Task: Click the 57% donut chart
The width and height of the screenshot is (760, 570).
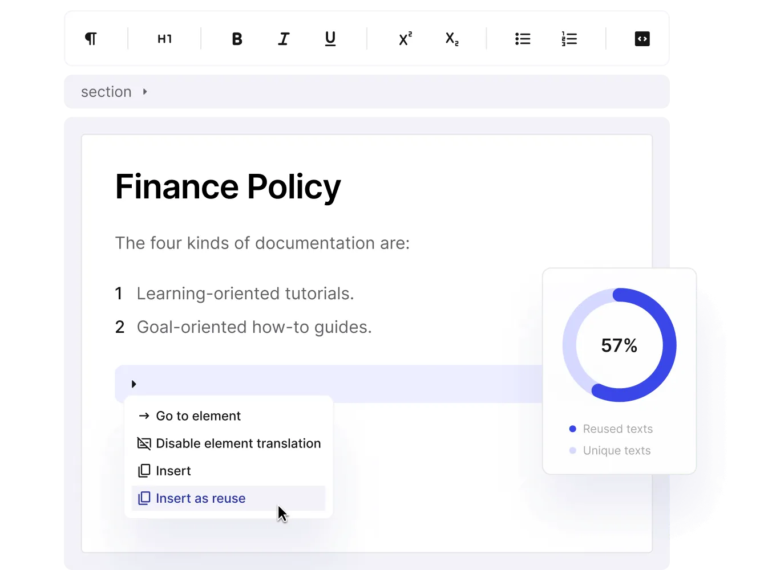Action: [620, 345]
